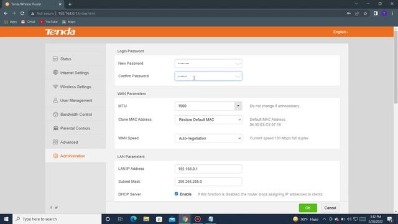Reload the page with refresh icon

point(22,13)
